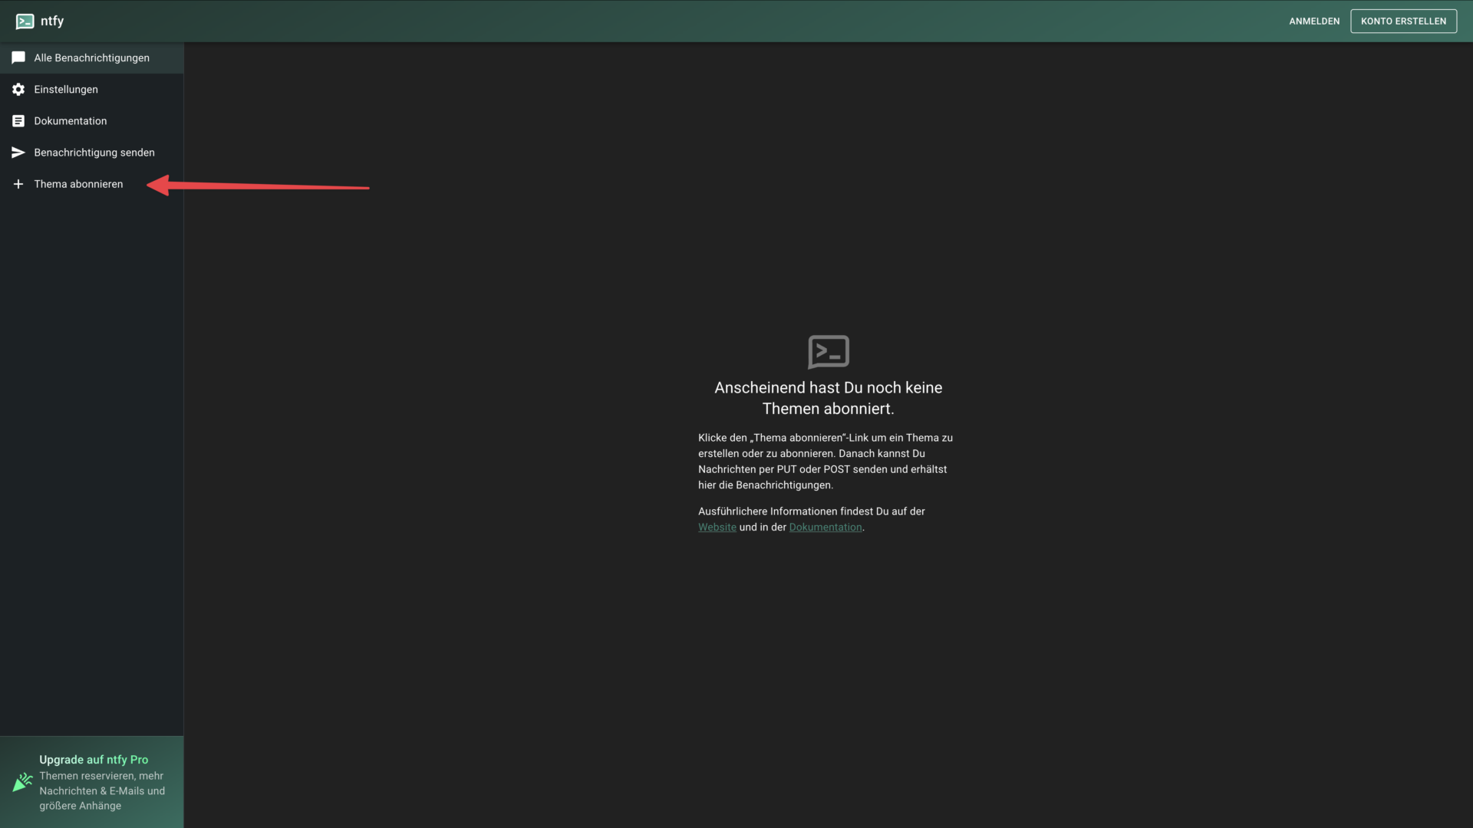Click the document icon next to Dokumentation

pos(17,120)
